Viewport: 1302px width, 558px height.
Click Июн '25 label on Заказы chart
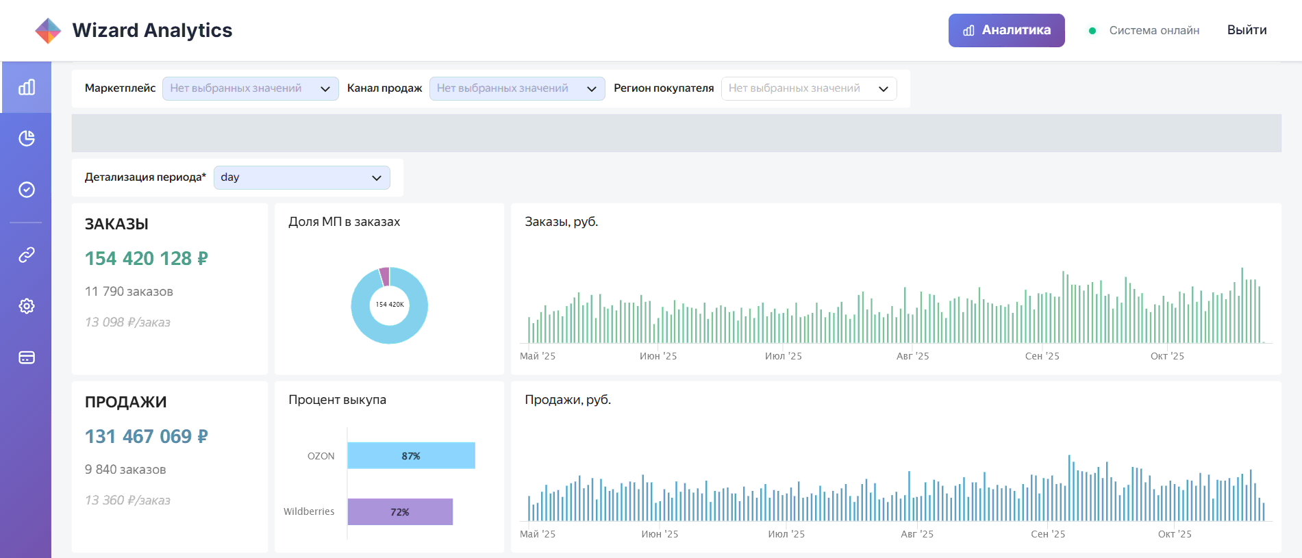[x=658, y=356]
